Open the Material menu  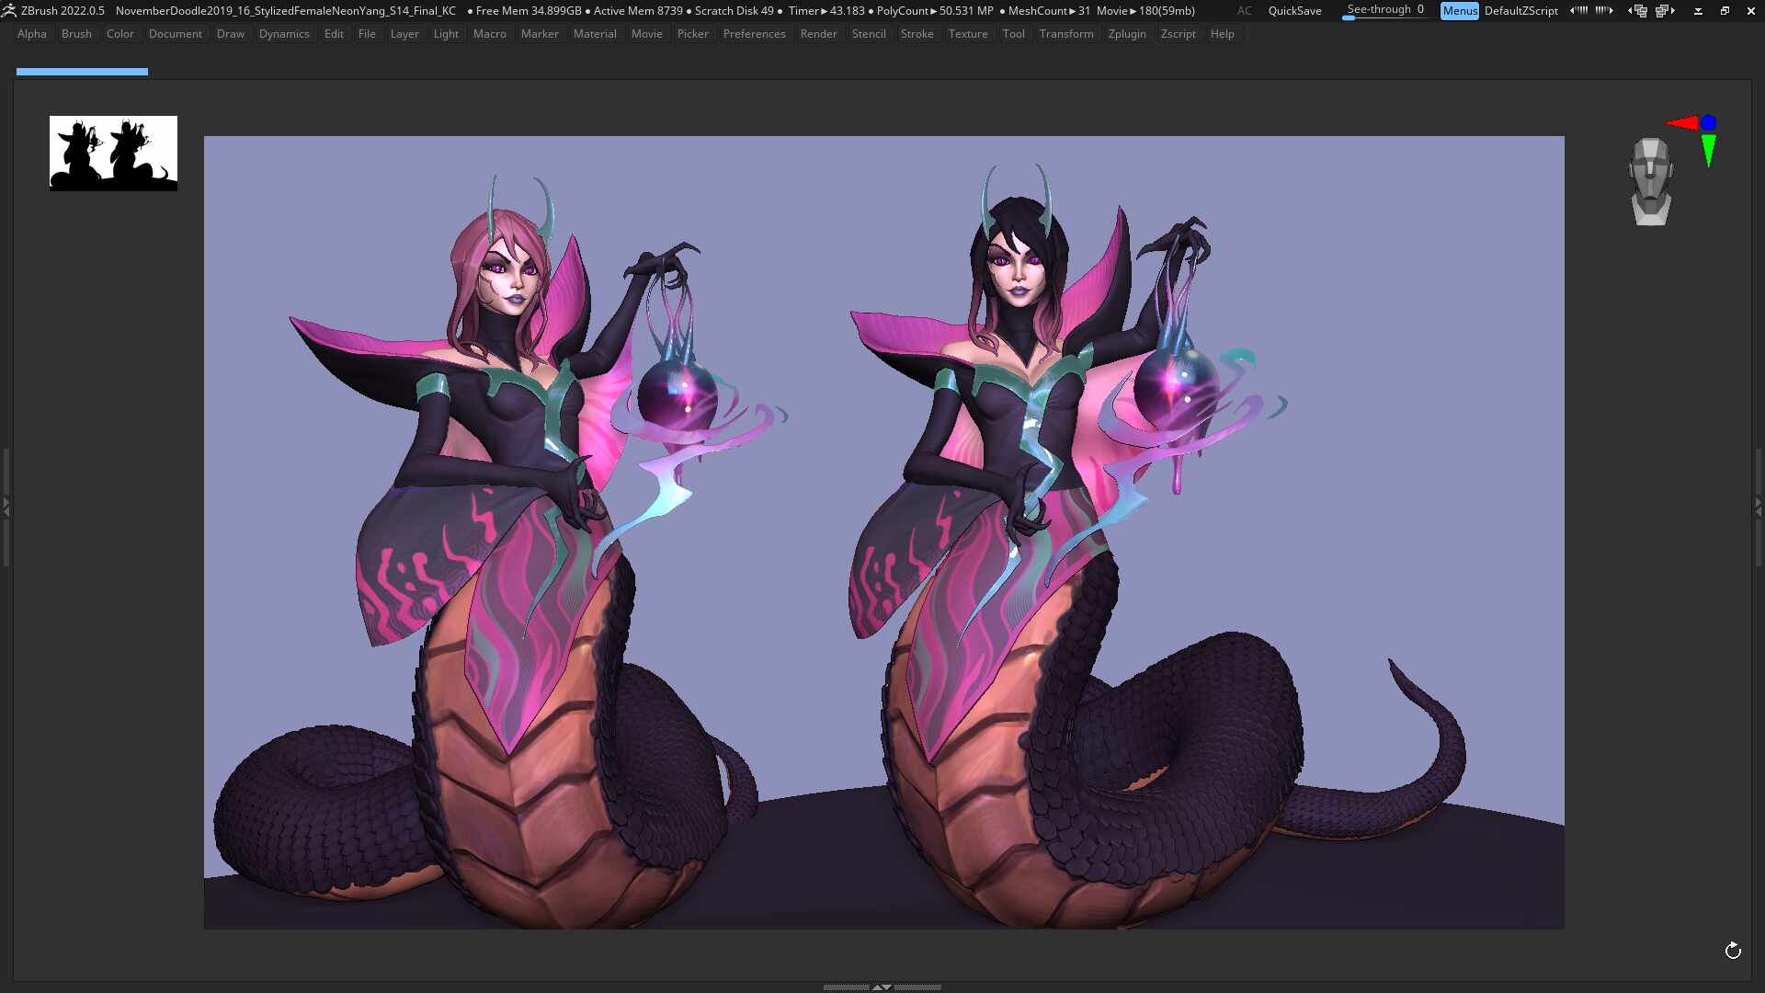[x=595, y=34]
